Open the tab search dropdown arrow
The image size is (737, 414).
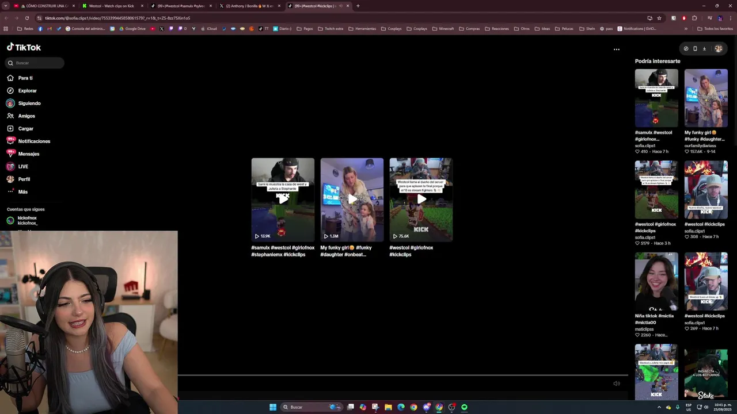[5, 6]
